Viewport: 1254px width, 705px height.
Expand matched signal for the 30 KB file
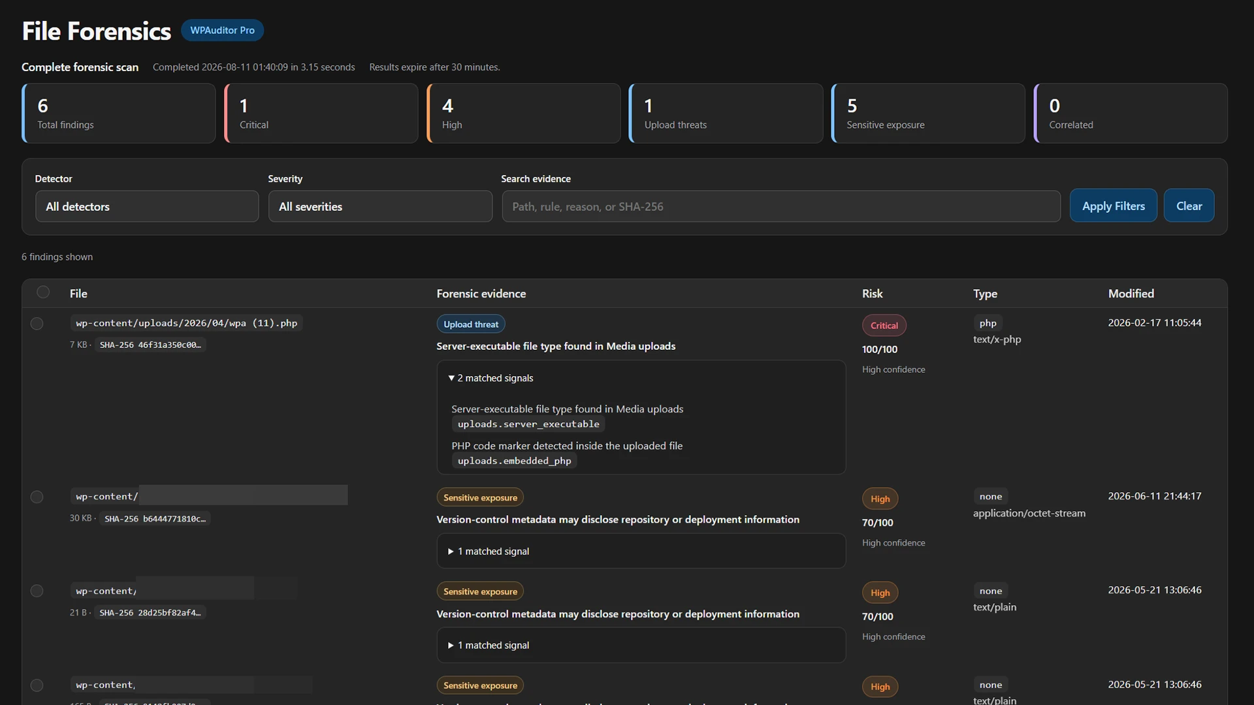click(489, 552)
